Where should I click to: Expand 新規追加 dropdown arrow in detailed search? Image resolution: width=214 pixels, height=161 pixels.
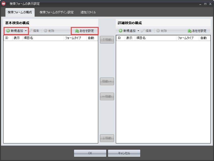tap(138, 31)
